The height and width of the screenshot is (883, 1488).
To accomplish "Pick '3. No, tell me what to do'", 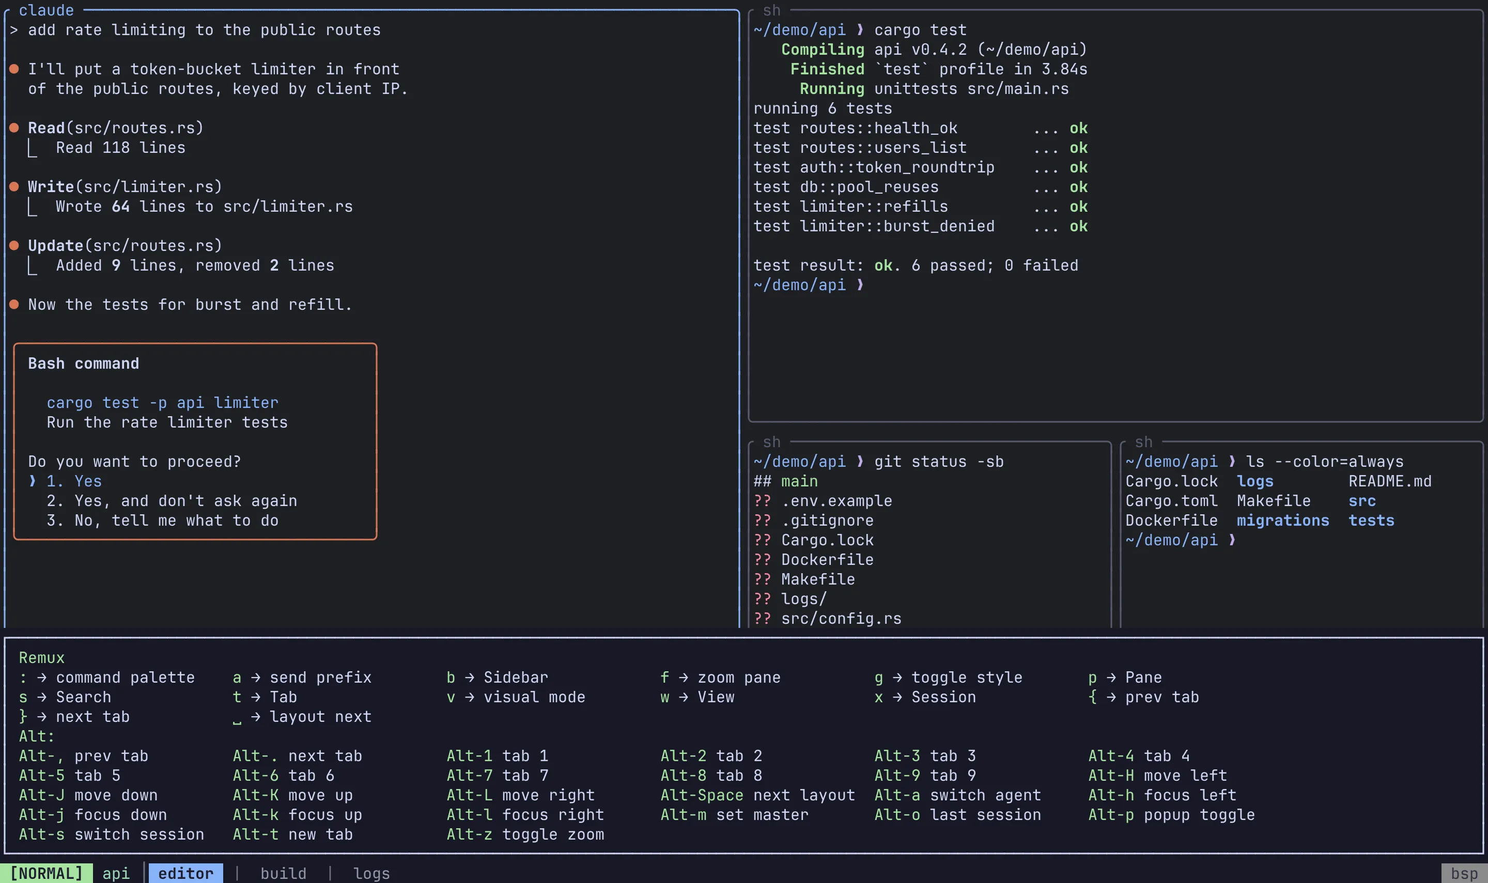I will point(162,521).
